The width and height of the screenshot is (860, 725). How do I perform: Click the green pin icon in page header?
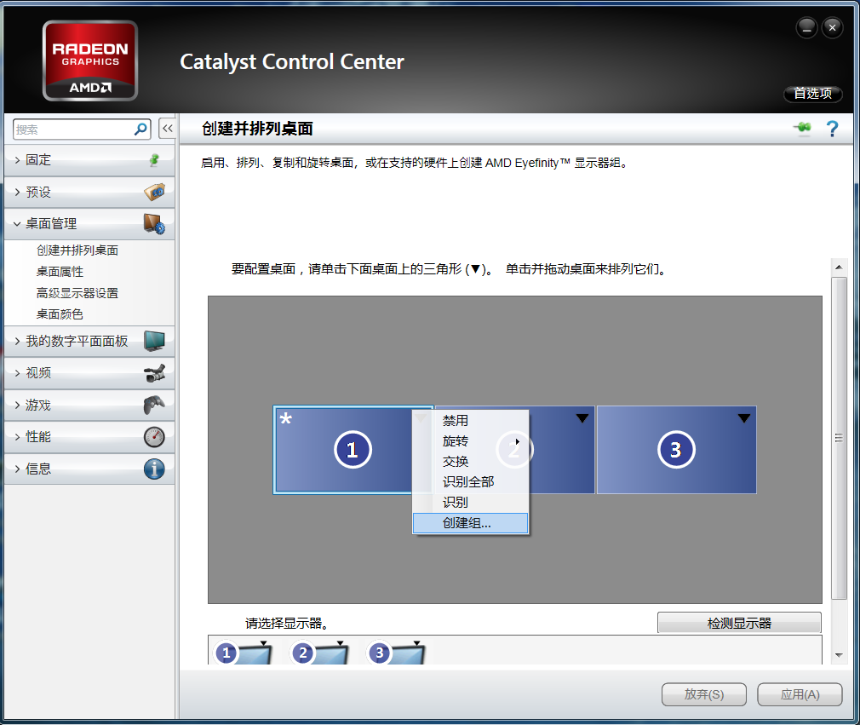[x=802, y=129]
